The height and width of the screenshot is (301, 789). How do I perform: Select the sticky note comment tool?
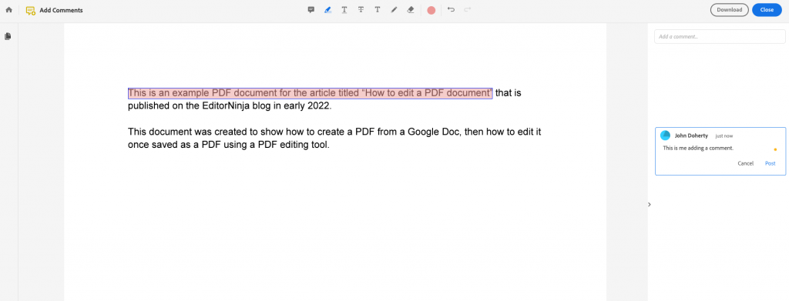pyautogui.click(x=311, y=9)
